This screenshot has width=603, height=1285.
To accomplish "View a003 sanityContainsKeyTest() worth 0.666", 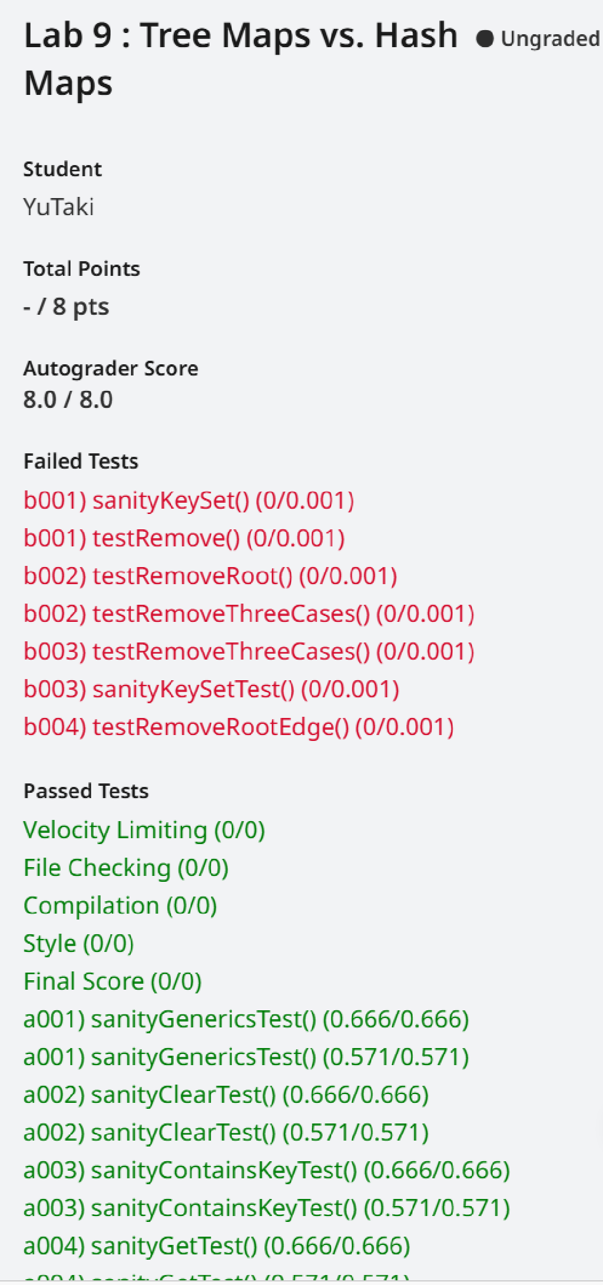I will [267, 1170].
